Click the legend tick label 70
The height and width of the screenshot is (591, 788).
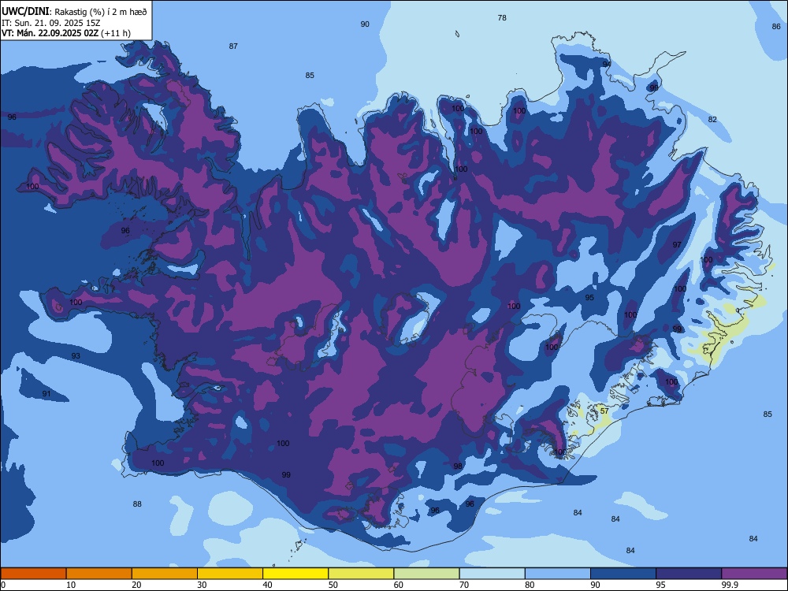coord(464,585)
